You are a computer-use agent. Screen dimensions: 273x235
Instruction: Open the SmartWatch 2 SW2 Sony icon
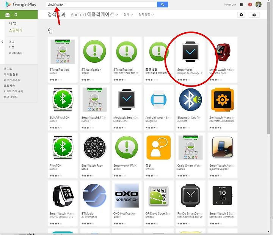(x=222, y=196)
